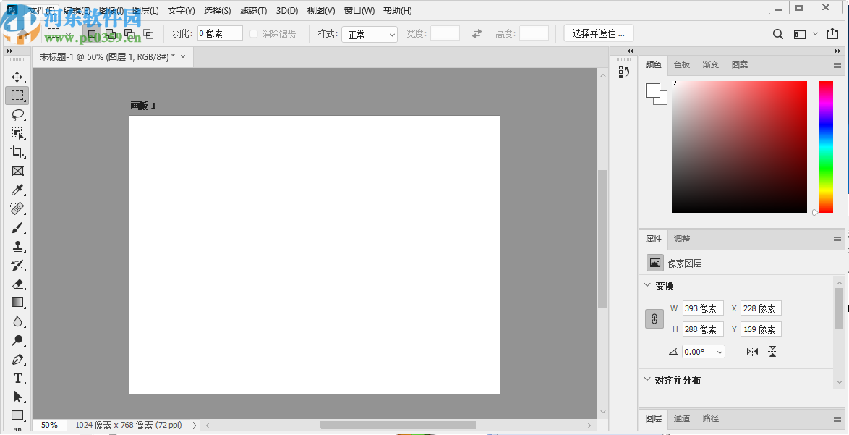
Task: Select the Move tool
Action: pyautogui.click(x=17, y=77)
